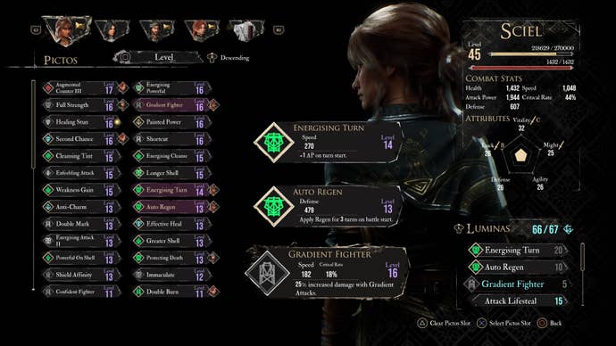Select Sciel's portrait in party bar
The image size is (616, 346).
click(x=67, y=30)
